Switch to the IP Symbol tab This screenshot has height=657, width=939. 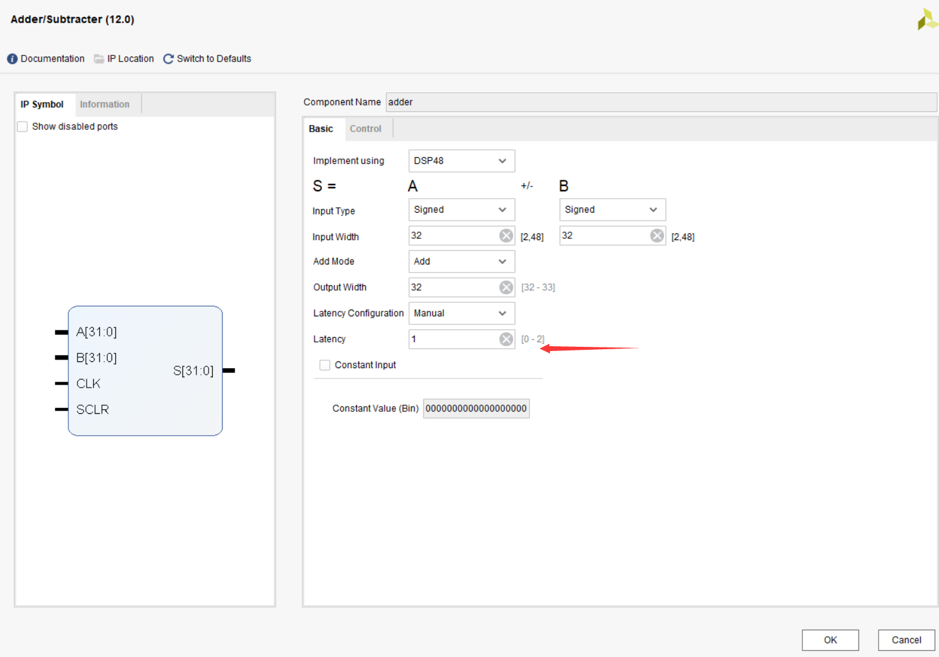click(x=42, y=104)
